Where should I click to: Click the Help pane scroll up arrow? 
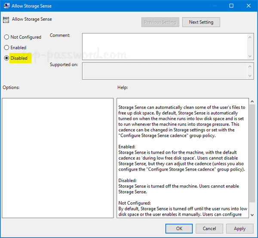pos(252,102)
